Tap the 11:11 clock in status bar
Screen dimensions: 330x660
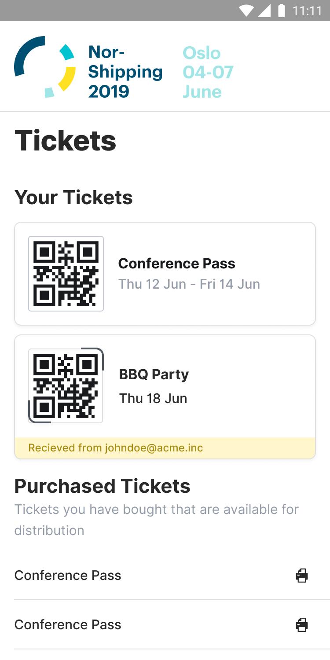coord(307,11)
